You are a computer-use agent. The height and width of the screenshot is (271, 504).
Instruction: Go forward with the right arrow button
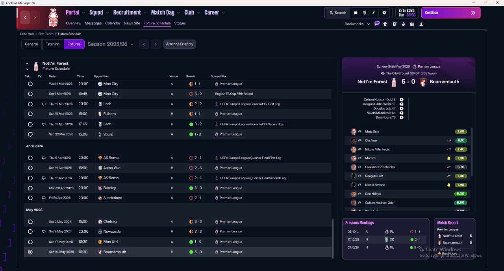35,17
